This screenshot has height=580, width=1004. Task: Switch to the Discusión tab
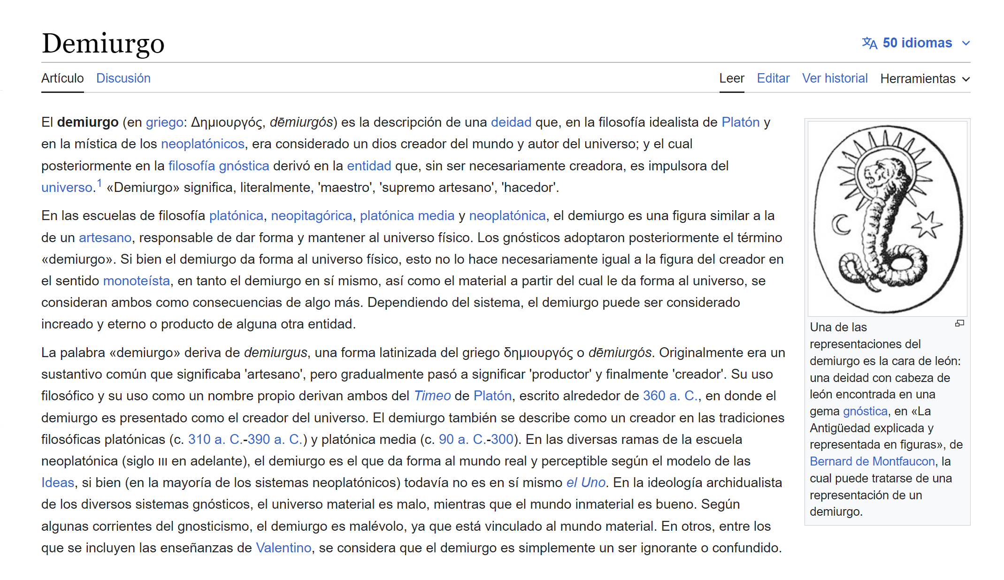click(123, 78)
